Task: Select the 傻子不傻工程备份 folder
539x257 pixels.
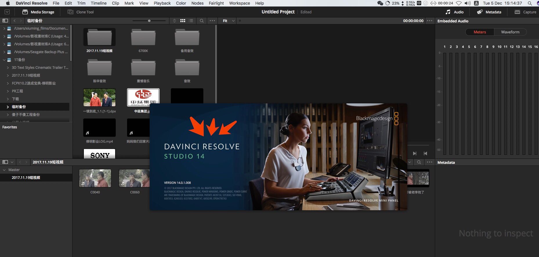Action: pyautogui.click(x=26, y=115)
